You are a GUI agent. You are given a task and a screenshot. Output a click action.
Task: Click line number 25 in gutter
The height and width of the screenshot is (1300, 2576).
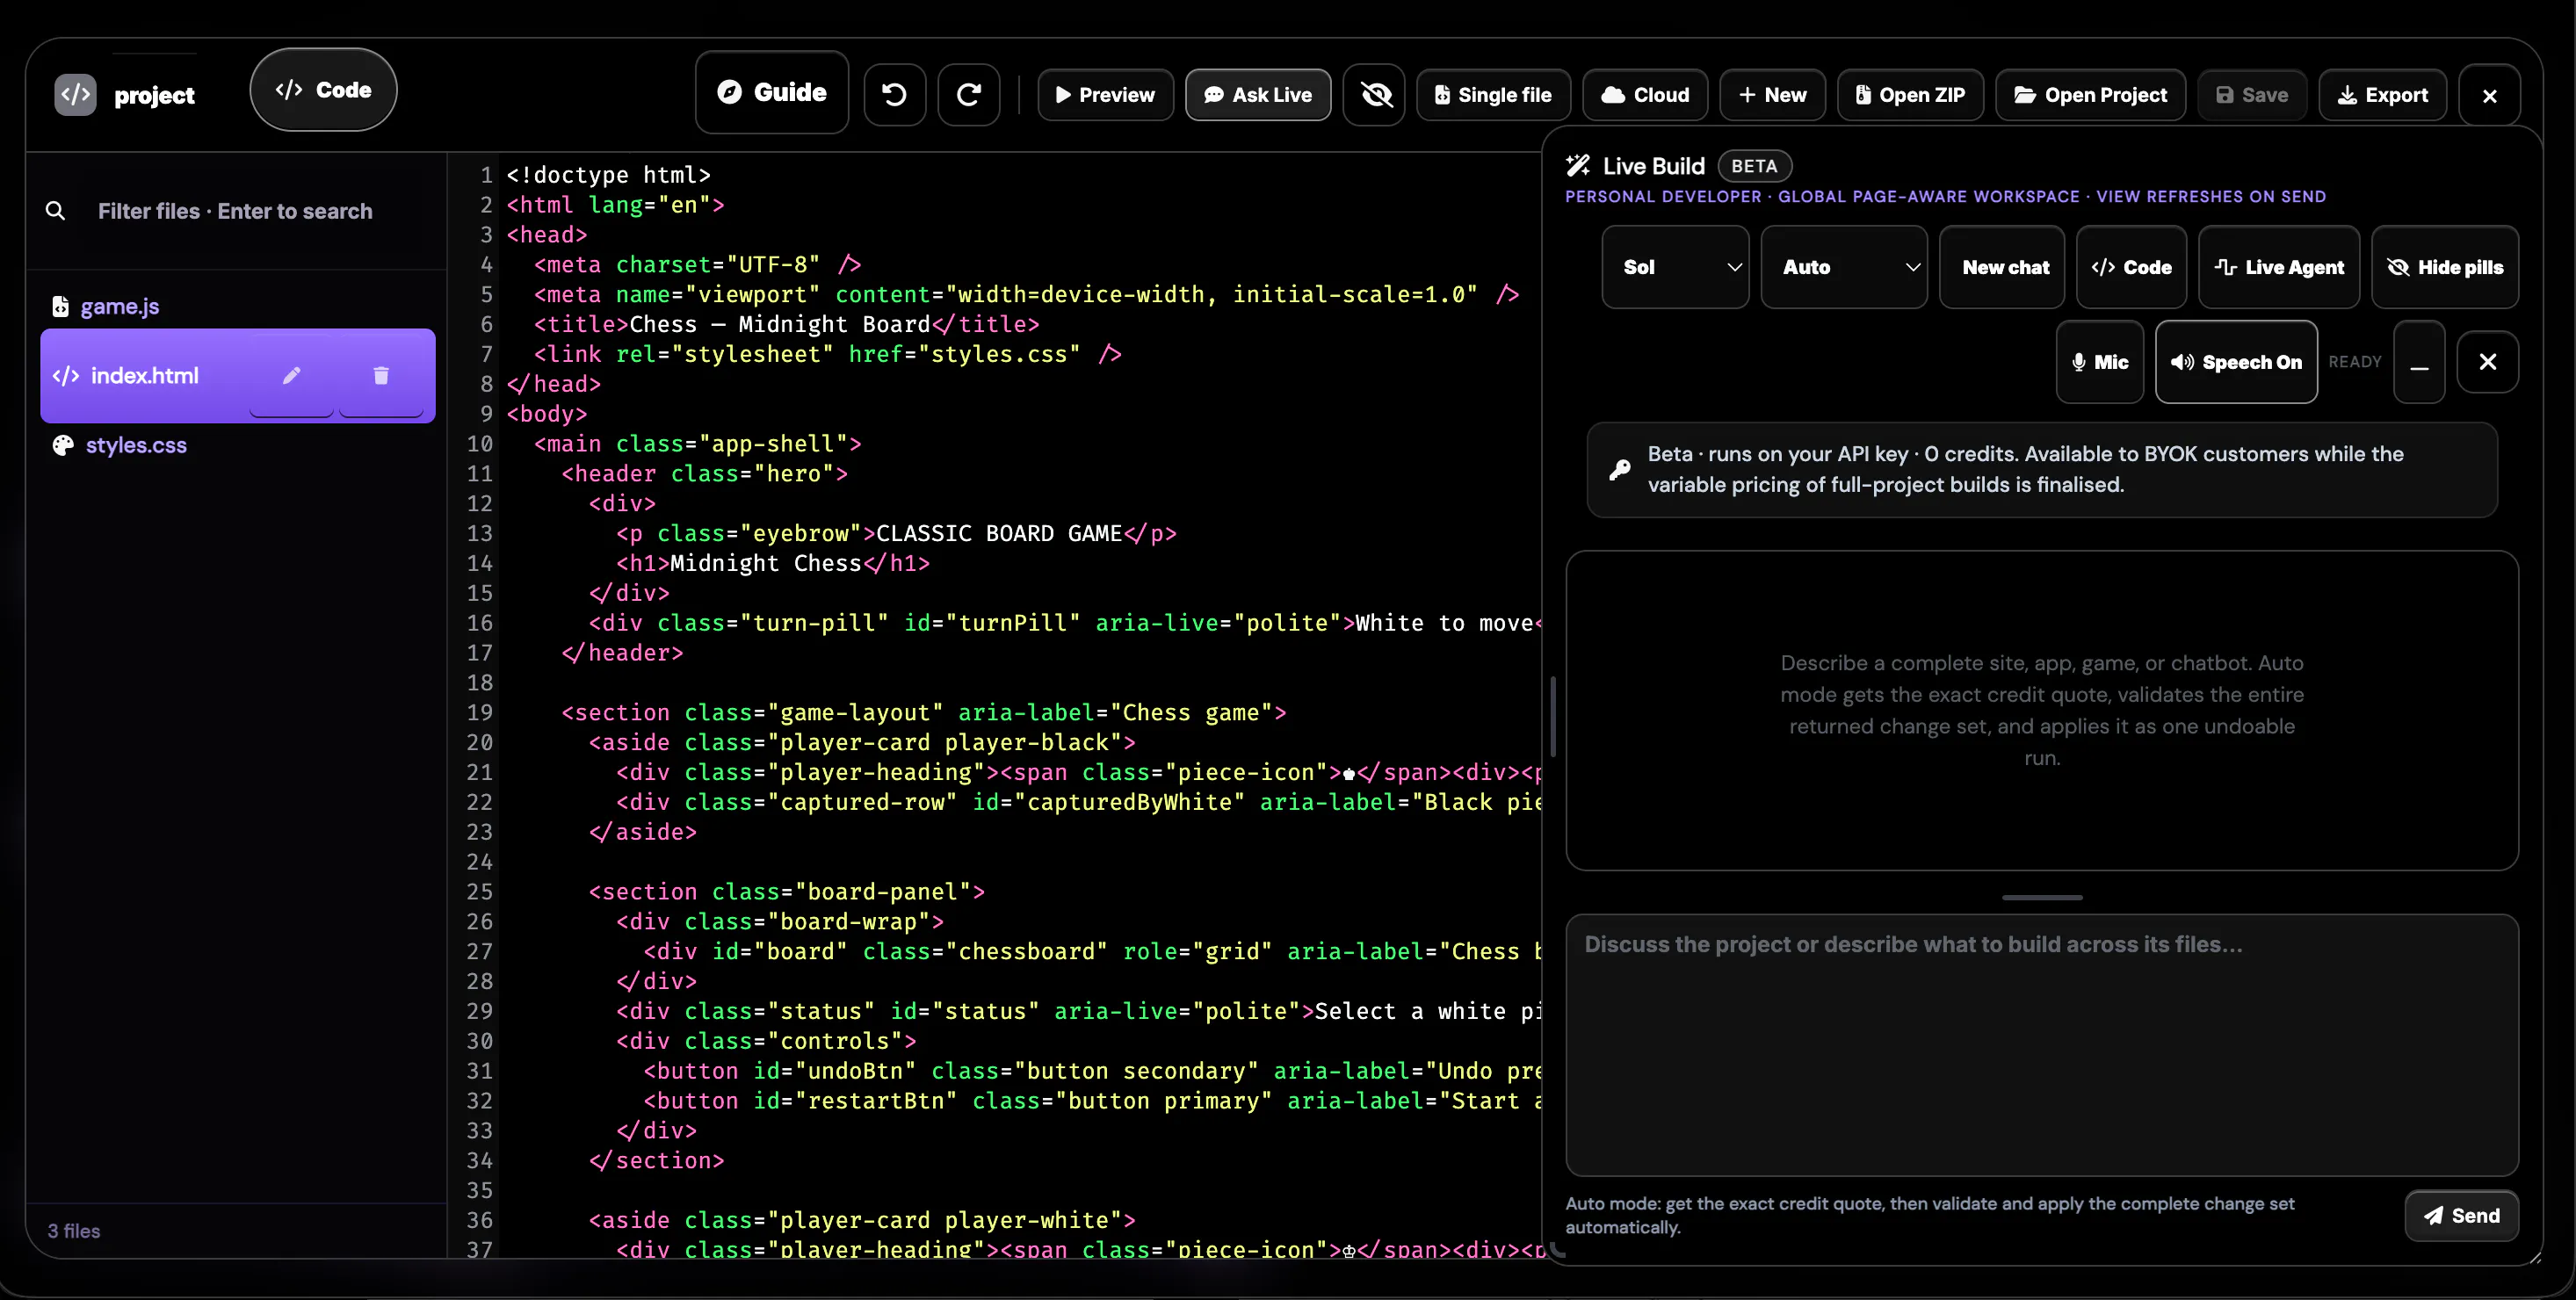pyautogui.click(x=480, y=891)
